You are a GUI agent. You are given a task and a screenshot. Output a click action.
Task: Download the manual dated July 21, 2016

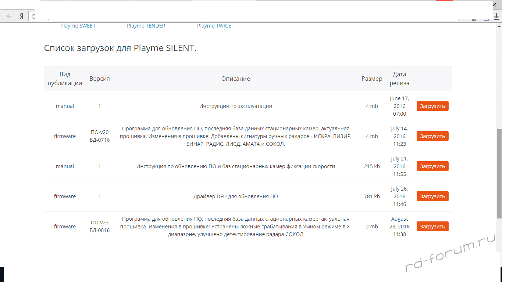[x=432, y=166]
